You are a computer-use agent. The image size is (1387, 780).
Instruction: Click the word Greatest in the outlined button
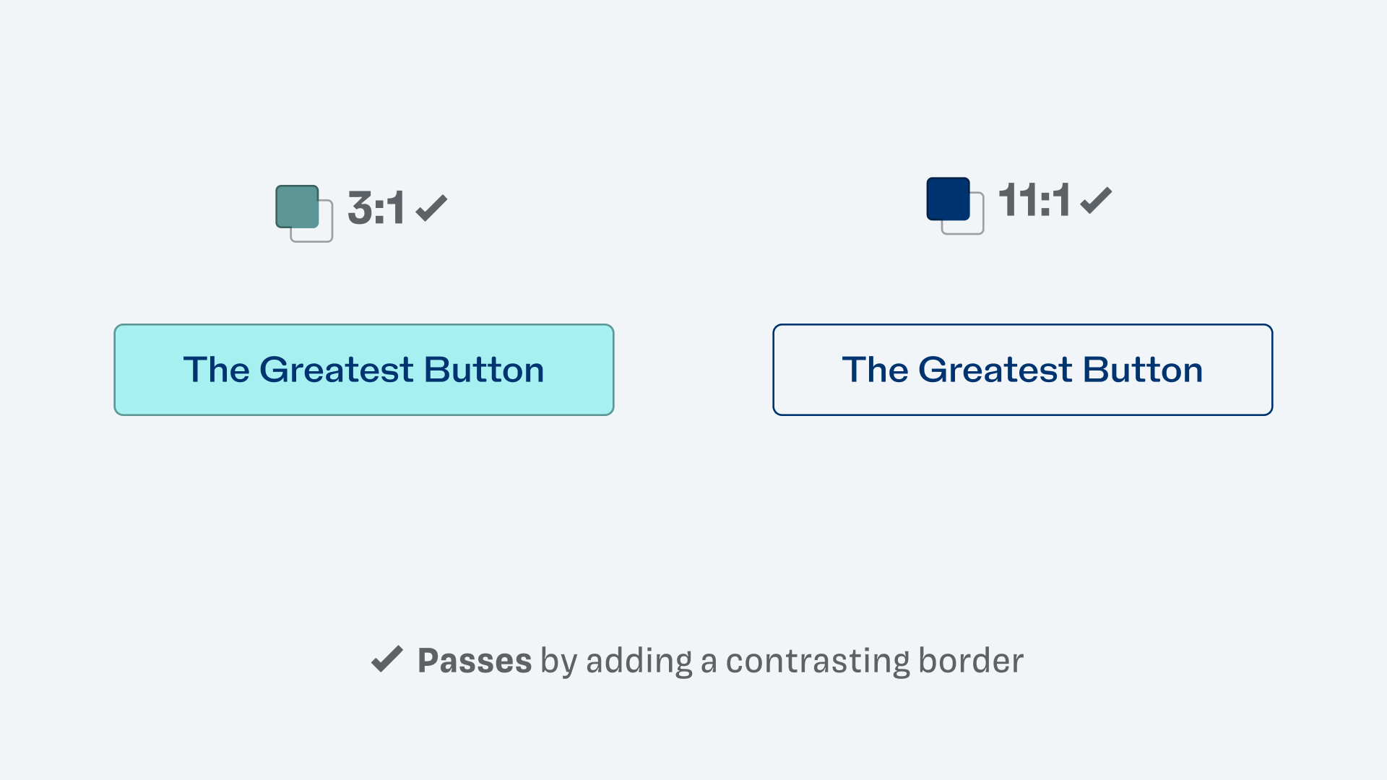(x=995, y=370)
